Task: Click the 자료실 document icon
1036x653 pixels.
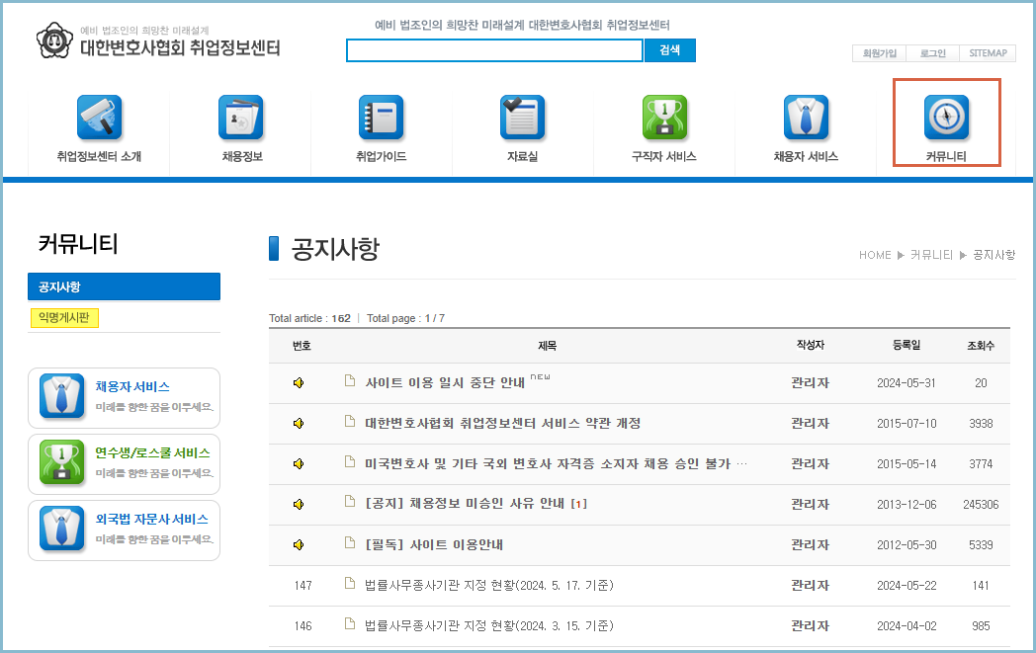Action: tap(522, 117)
